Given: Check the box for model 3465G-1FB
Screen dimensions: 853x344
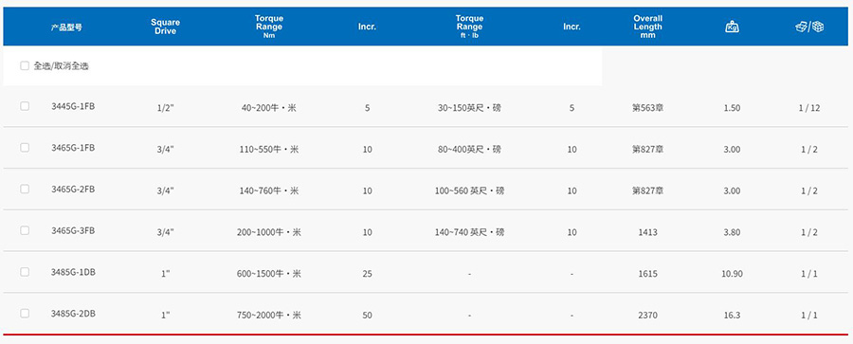Looking at the screenshot, I should 25,148.
